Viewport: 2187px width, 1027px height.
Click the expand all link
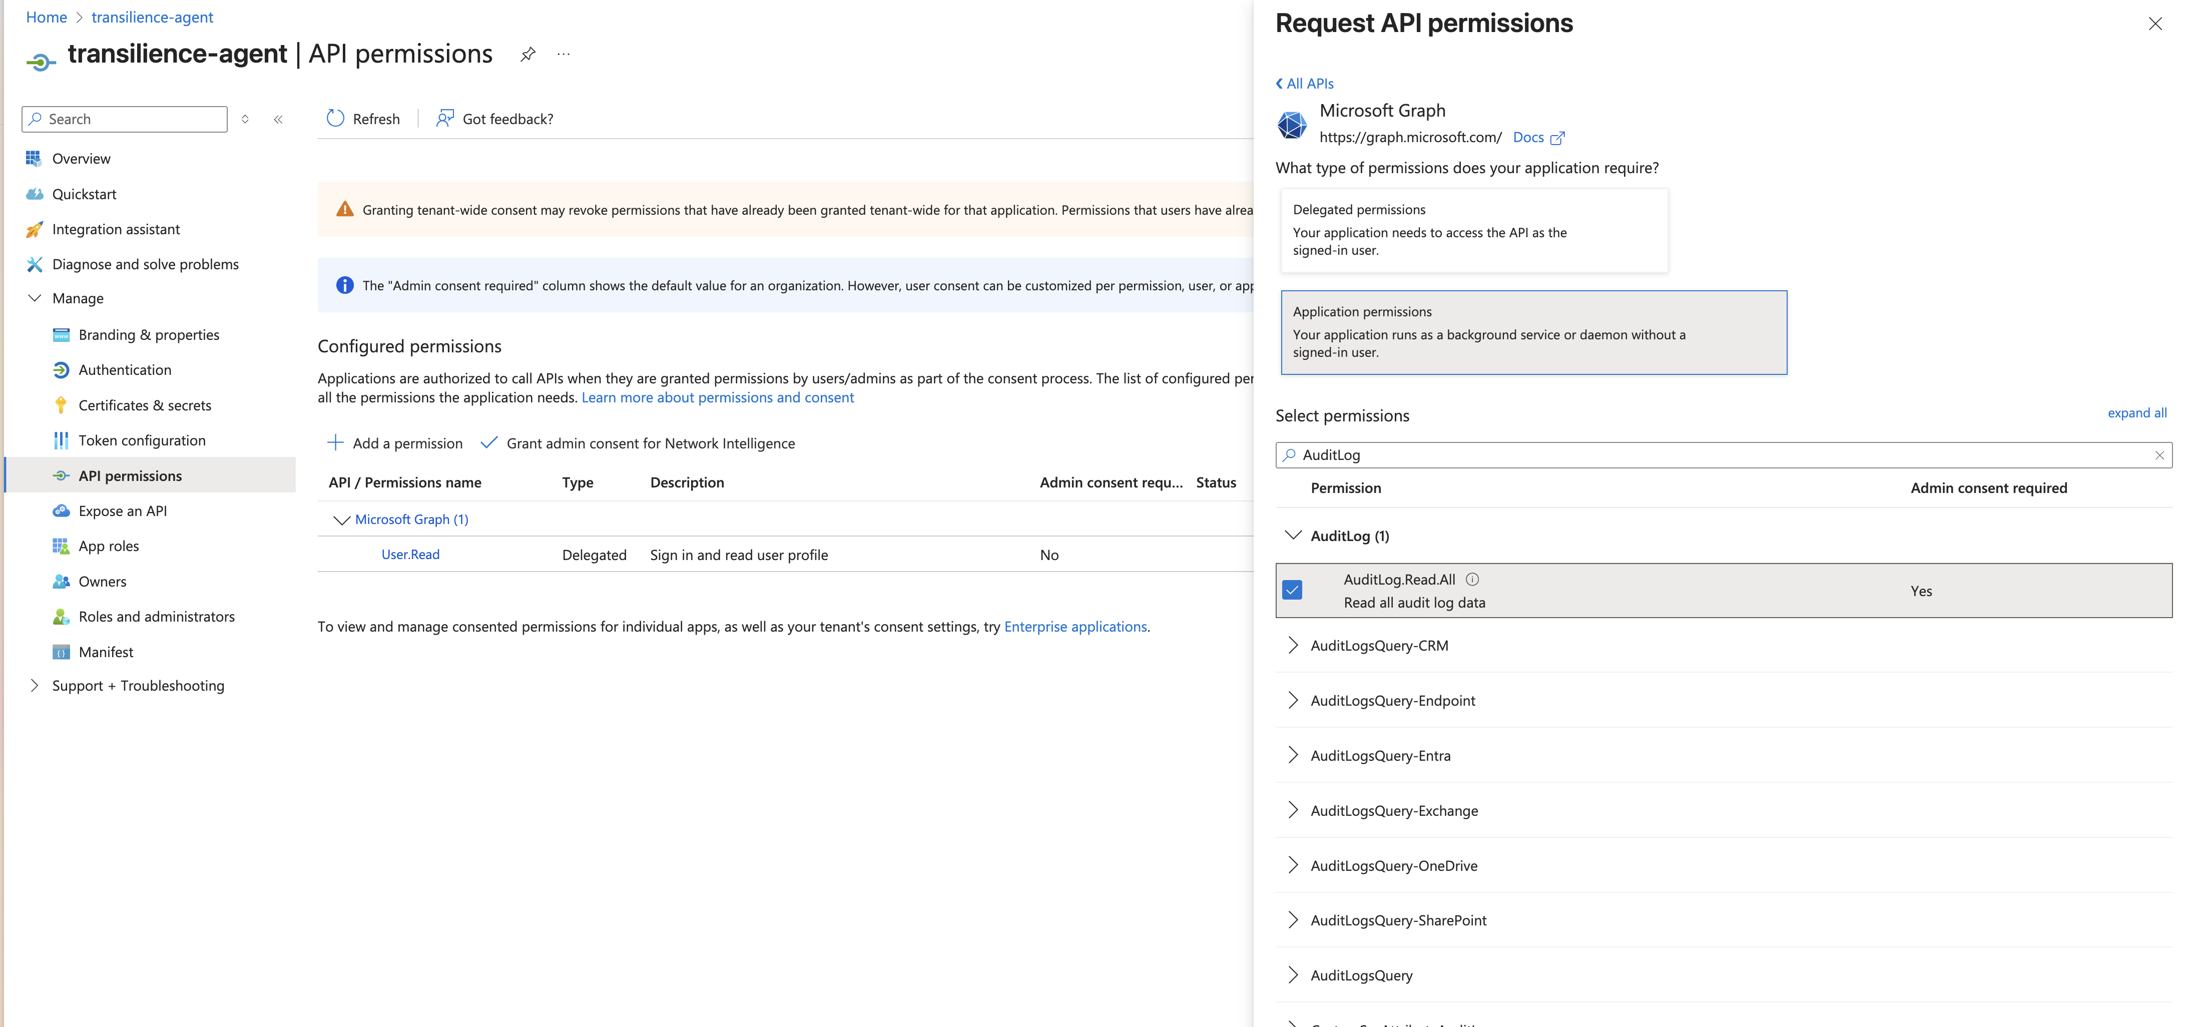2136,413
